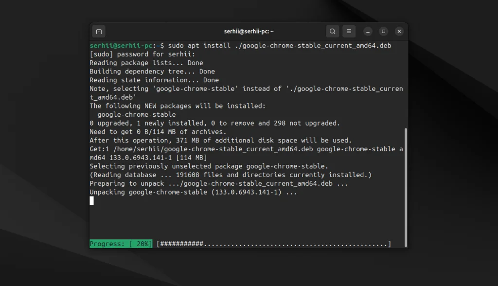Click the Reading package lists line
498x286 pixels.
(146, 63)
